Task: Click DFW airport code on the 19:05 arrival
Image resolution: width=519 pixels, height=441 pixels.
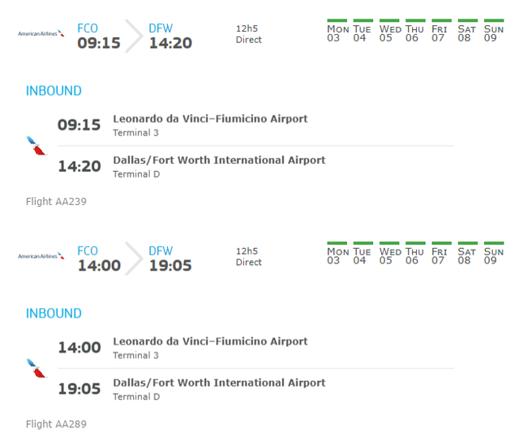Action: (161, 251)
